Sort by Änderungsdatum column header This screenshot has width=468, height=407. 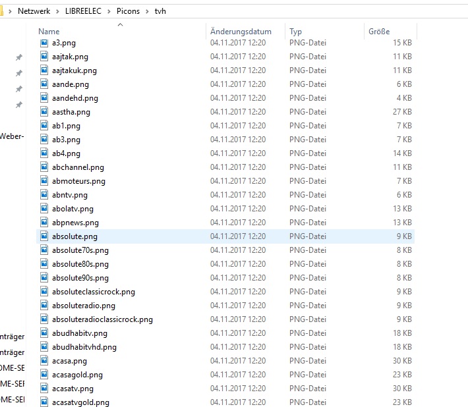point(241,32)
